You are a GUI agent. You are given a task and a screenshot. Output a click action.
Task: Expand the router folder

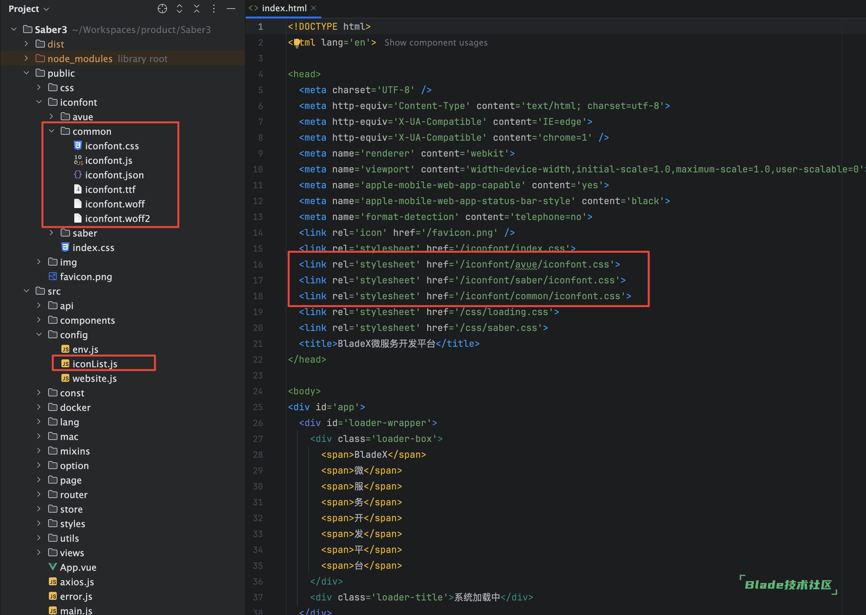(39, 494)
